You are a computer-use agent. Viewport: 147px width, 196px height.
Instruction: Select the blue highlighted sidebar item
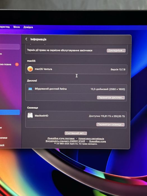[x=10, y=112]
